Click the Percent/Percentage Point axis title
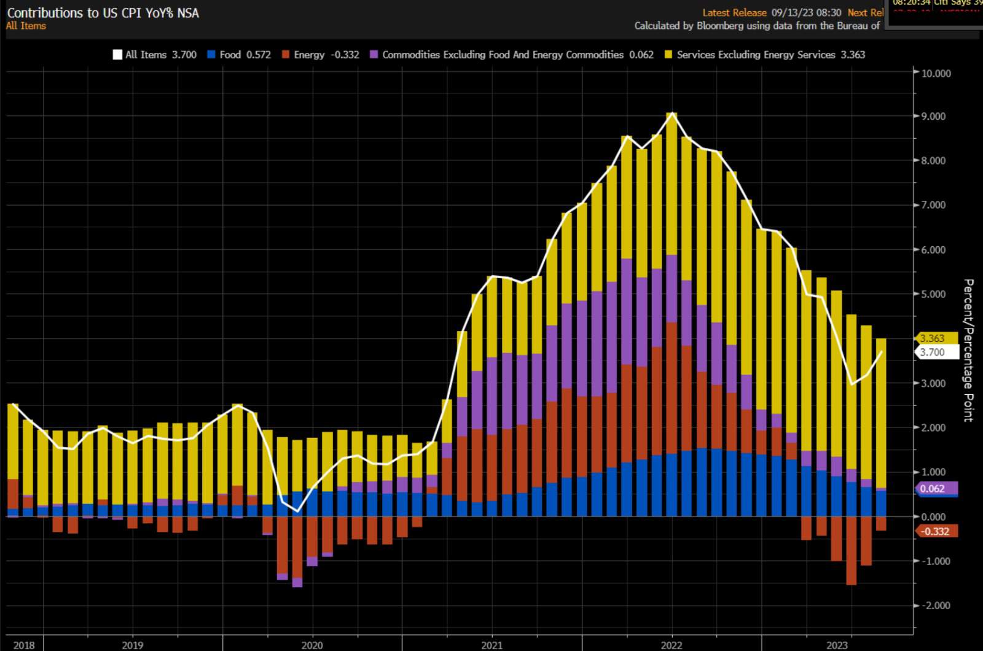Image resolution: width=983 pixels, height=651 pixels. (968, 350)
